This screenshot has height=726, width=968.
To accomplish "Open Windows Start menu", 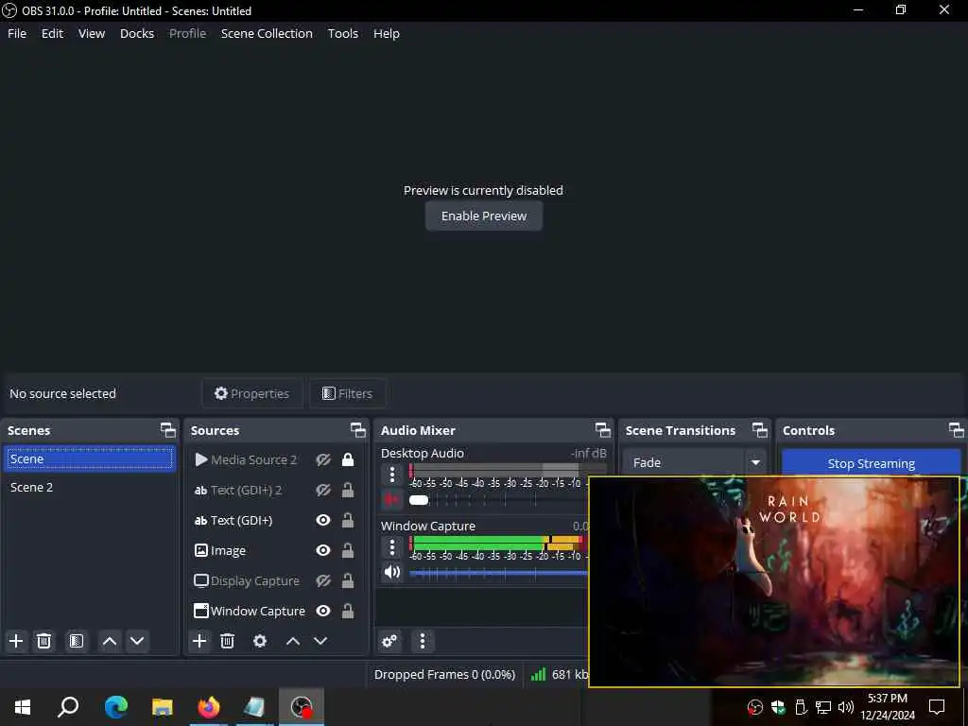I will (23, 707).
